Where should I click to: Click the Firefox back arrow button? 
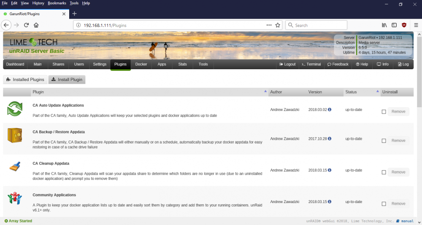coord(6,25)
